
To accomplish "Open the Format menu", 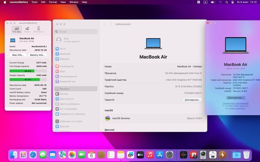I will pyautogui.click(x=53, y=2).
